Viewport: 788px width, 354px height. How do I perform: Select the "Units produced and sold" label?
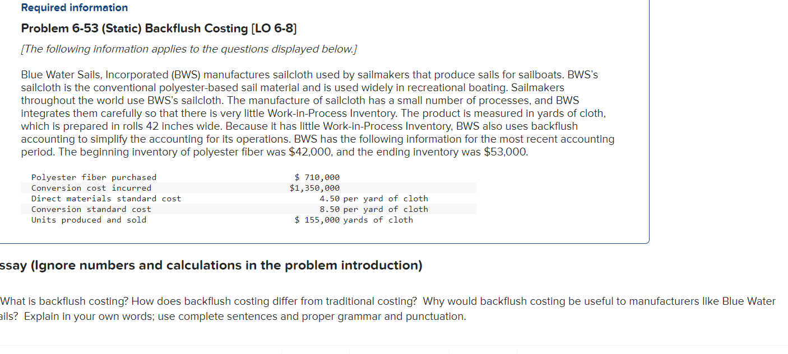pyautogui.click(x=89, y=220)
